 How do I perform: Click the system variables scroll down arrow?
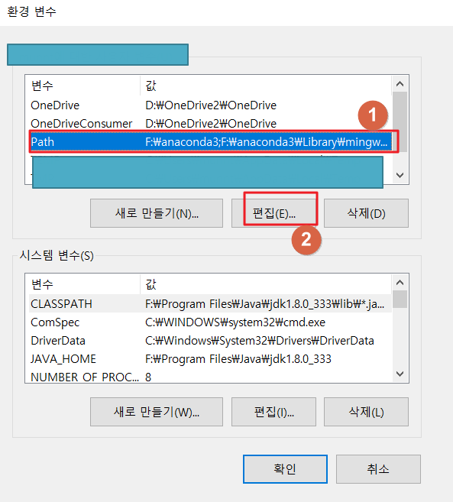tap(400, 374)
